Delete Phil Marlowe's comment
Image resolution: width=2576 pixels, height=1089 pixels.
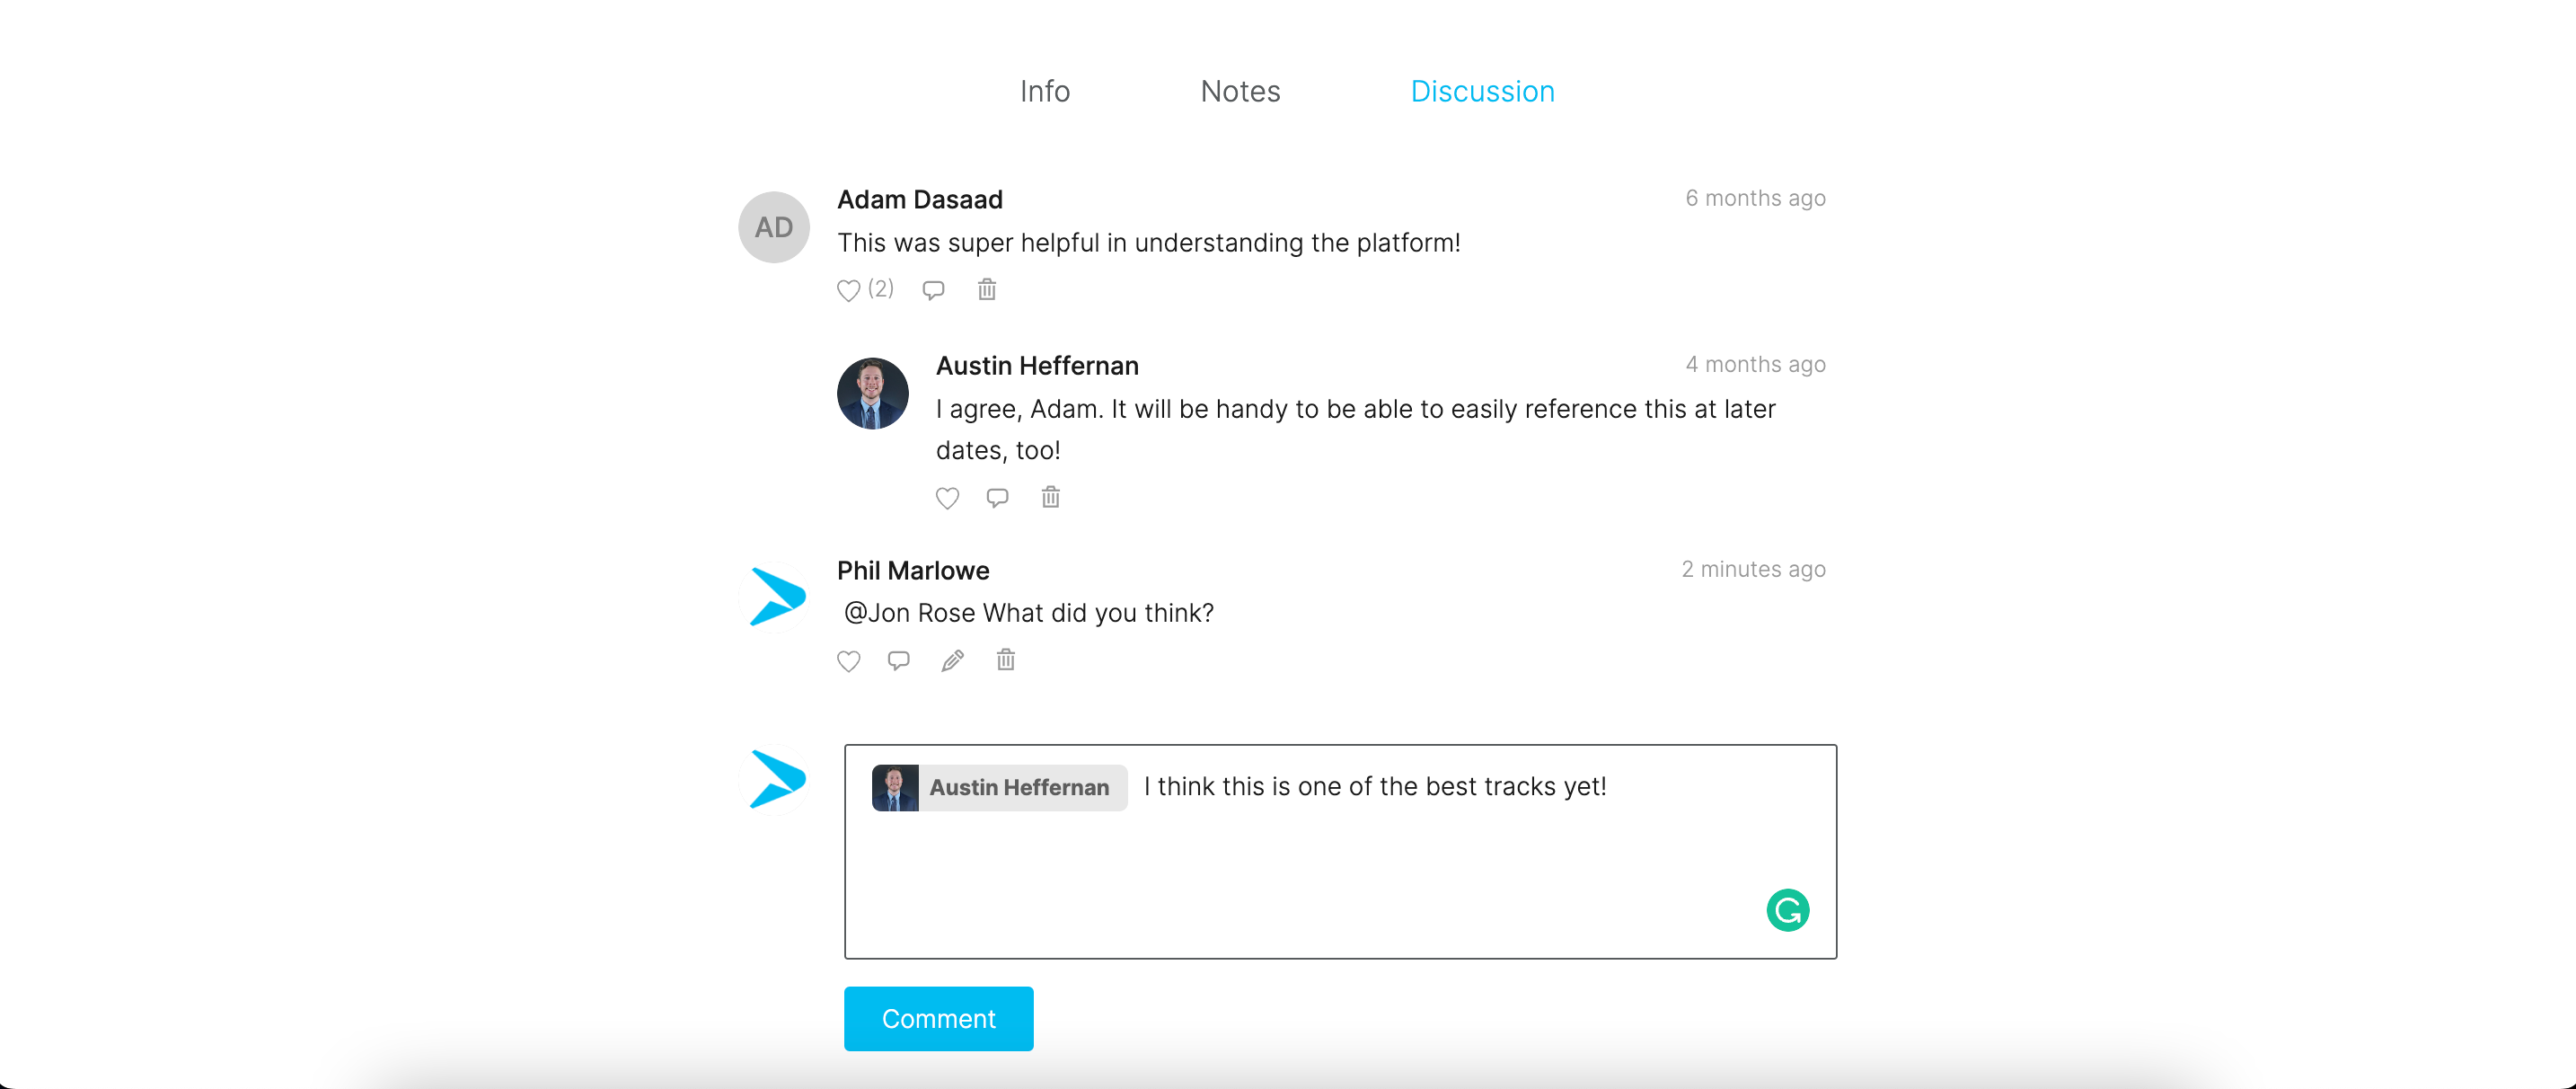click(1006, 659)
